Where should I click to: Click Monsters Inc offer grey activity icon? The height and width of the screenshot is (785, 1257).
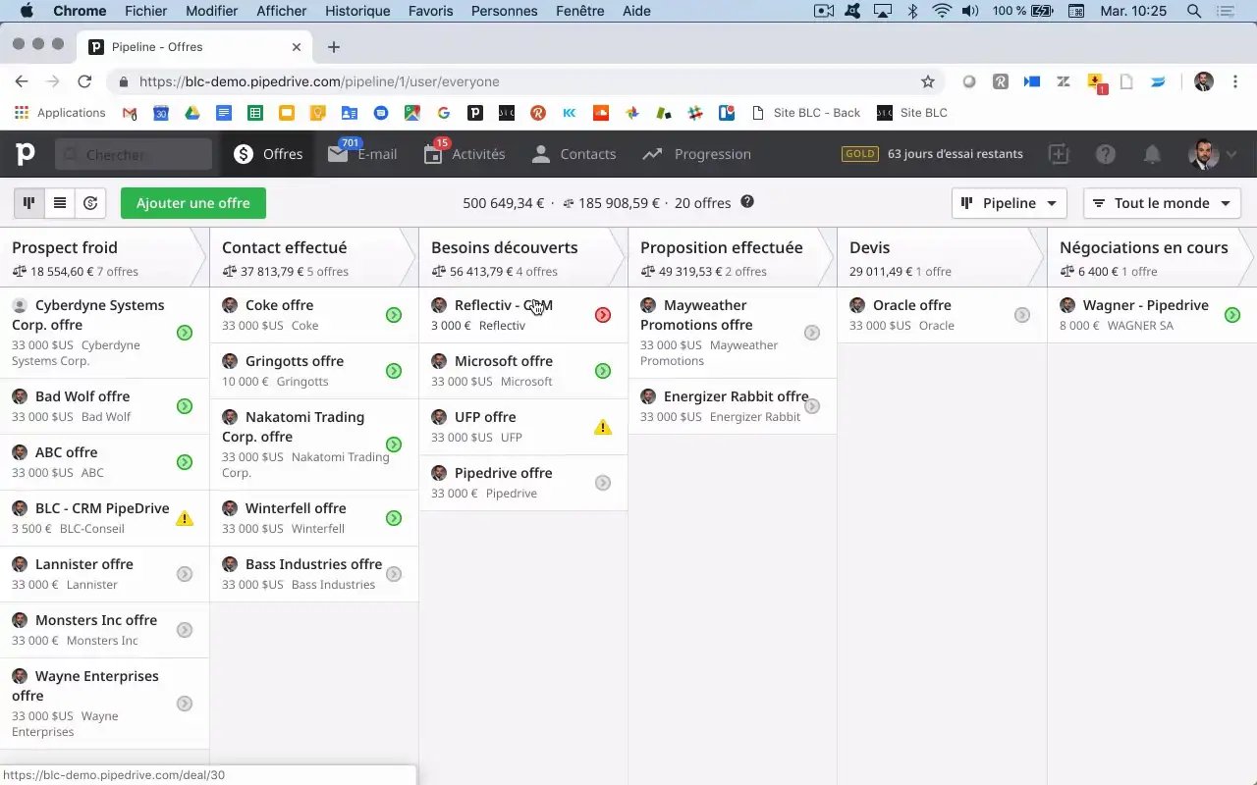(185, 630)
